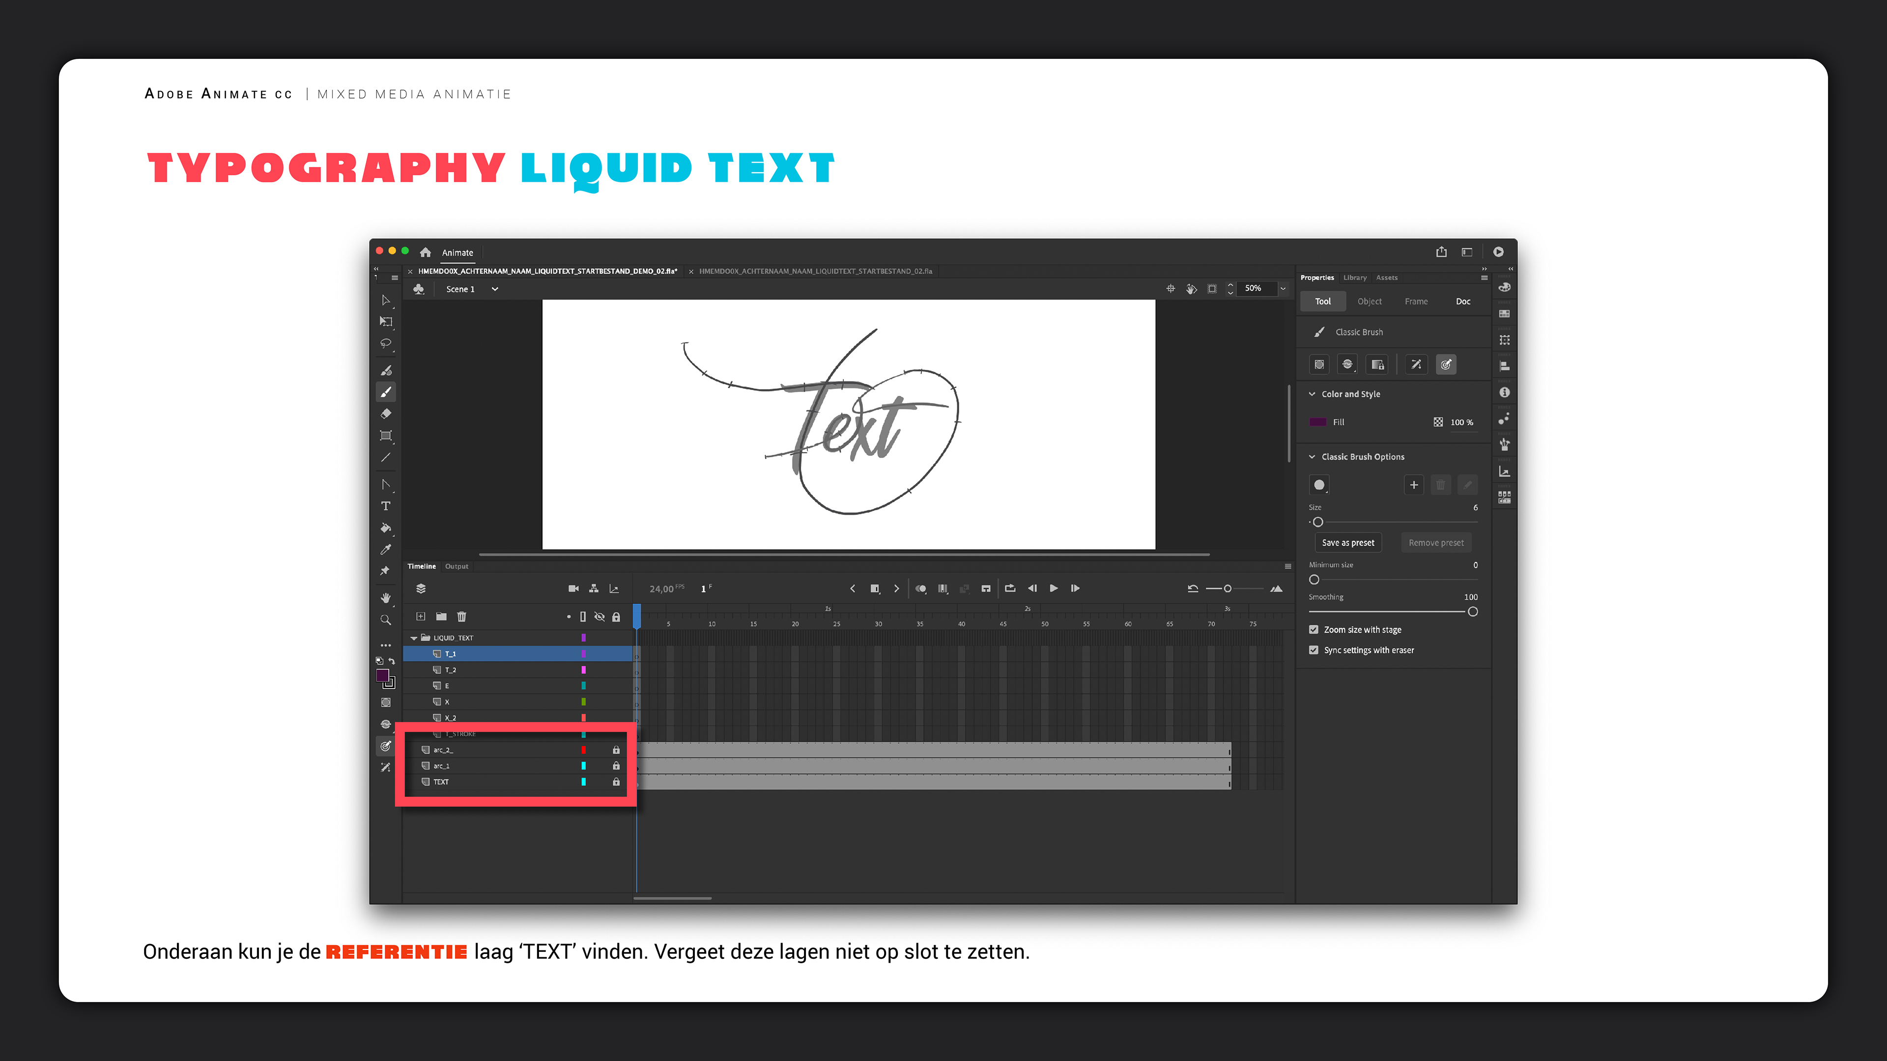The width and height of the screenshot is (1887, 1061).
Task: Select the Lasso tool
Action: [x=386, y=343]
